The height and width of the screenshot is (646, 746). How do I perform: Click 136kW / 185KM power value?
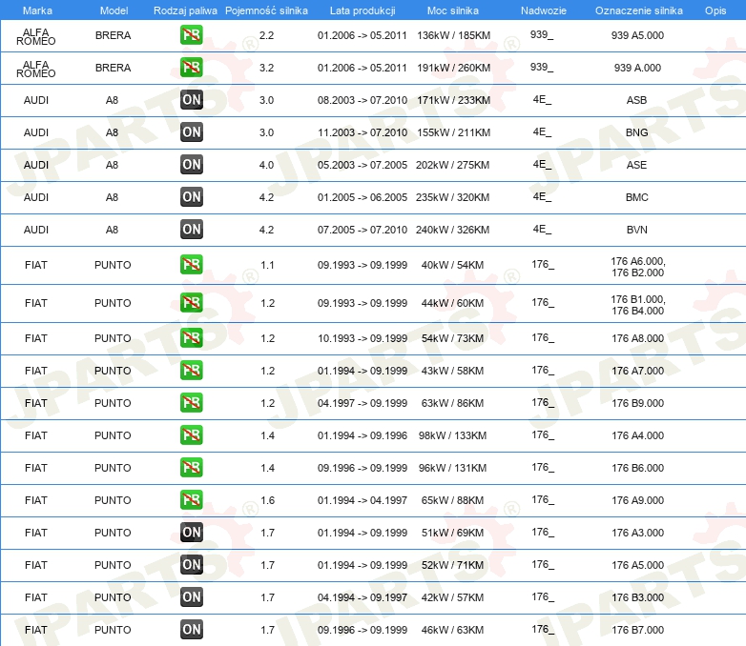point(453,35)
